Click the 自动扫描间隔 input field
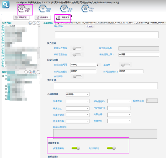 83,65
